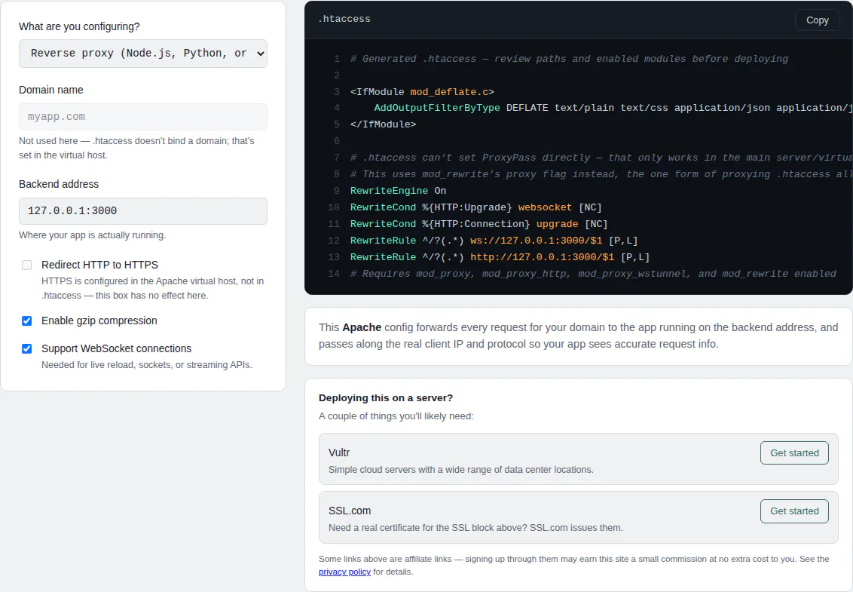Screen dimensions: 853x592
Task: Click the 'Backend address' field label
Action: (x=59, y=184)
